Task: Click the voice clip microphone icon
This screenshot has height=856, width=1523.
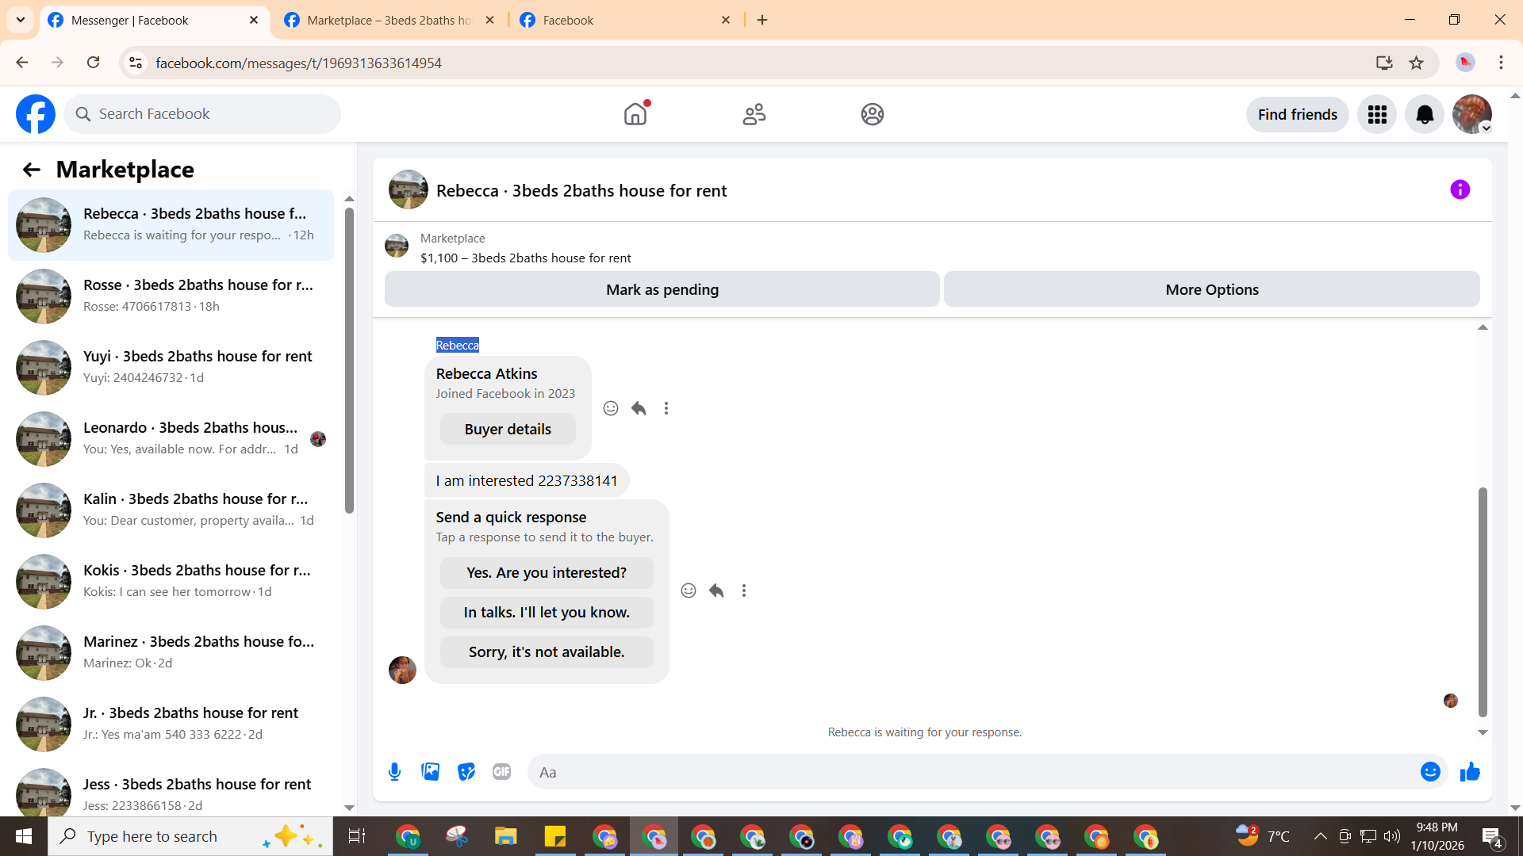Action: coord(394,772)
